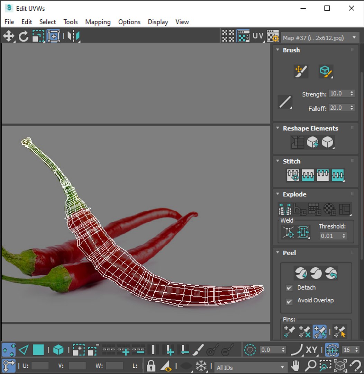Toggle Edge sub-object mode
Viewport: 364px width, 374px height.
(x=24, y=350)
